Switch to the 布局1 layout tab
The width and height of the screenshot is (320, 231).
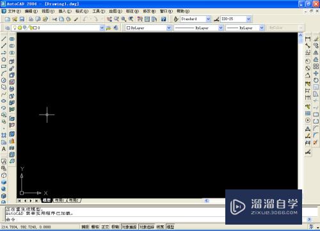pos(60,200)
